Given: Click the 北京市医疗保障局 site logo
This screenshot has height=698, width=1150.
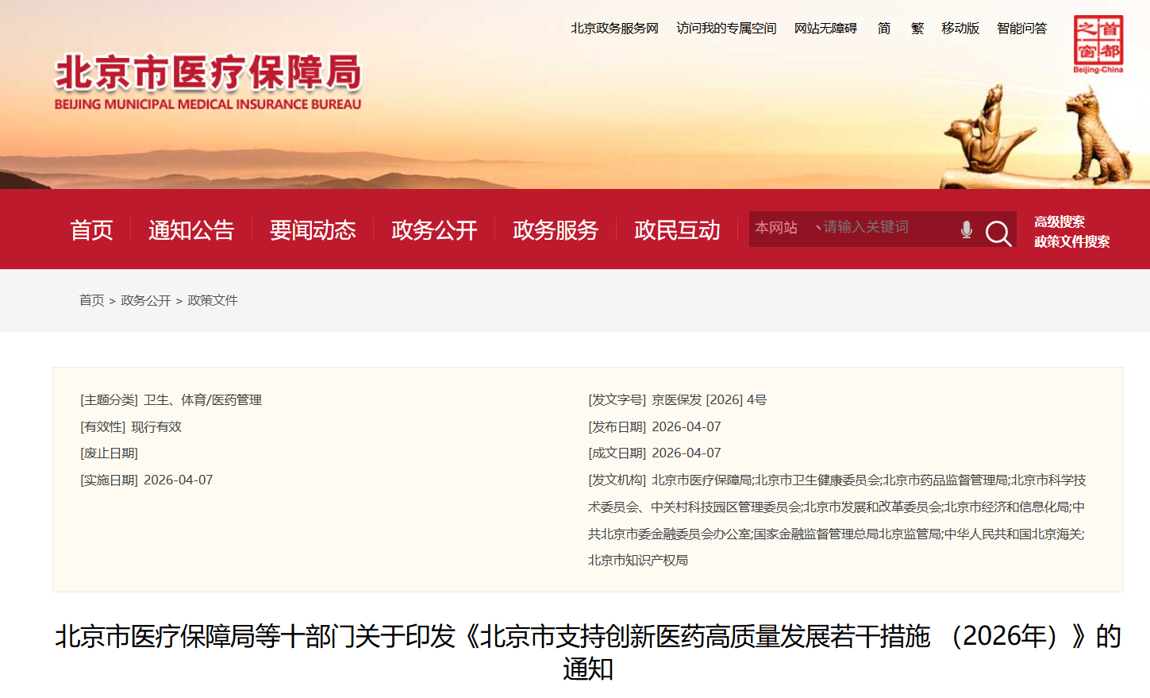Looking at the screenshot, I should point(208,82).
